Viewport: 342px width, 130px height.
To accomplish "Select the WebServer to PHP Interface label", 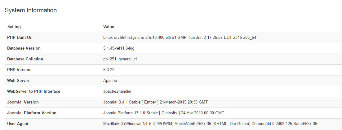I will [33, 91].
